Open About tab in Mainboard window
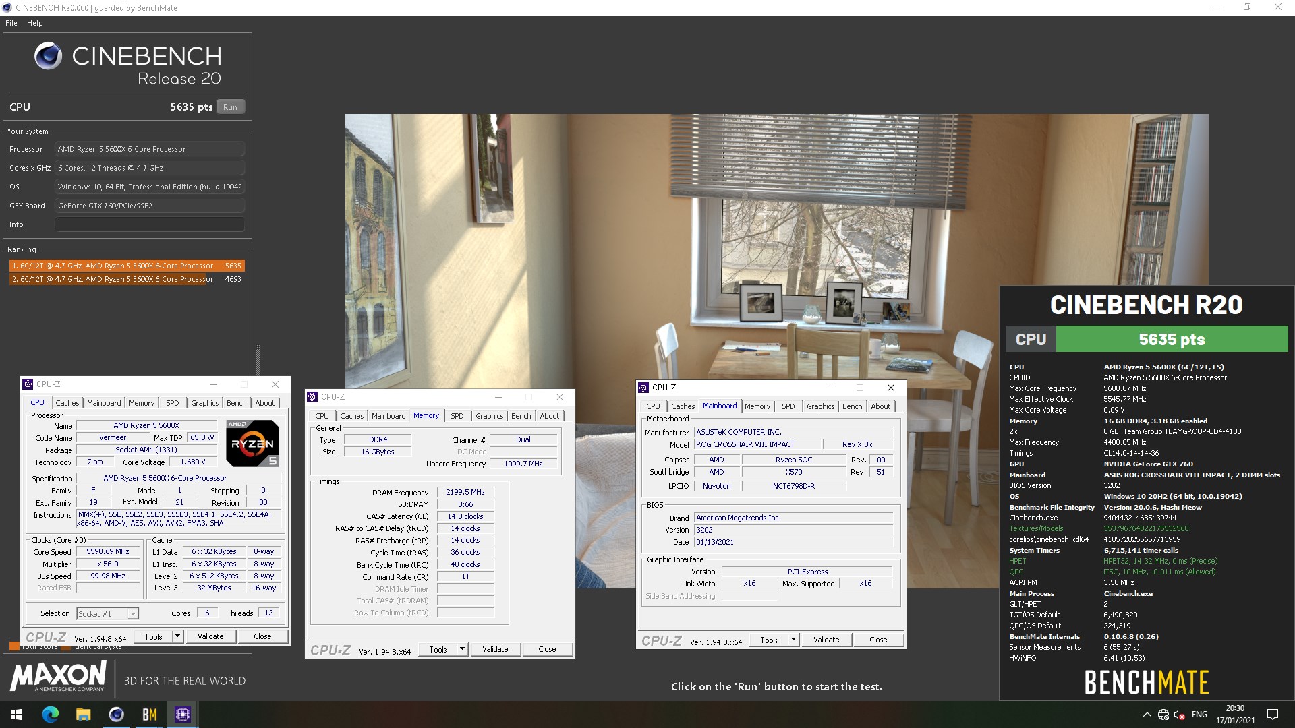 click(881, 406)
